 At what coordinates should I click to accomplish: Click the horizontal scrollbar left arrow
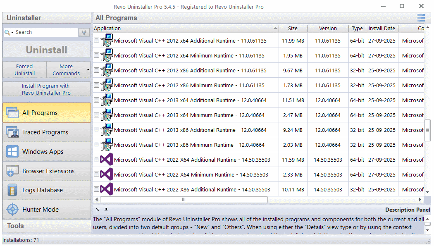(96, 200)
